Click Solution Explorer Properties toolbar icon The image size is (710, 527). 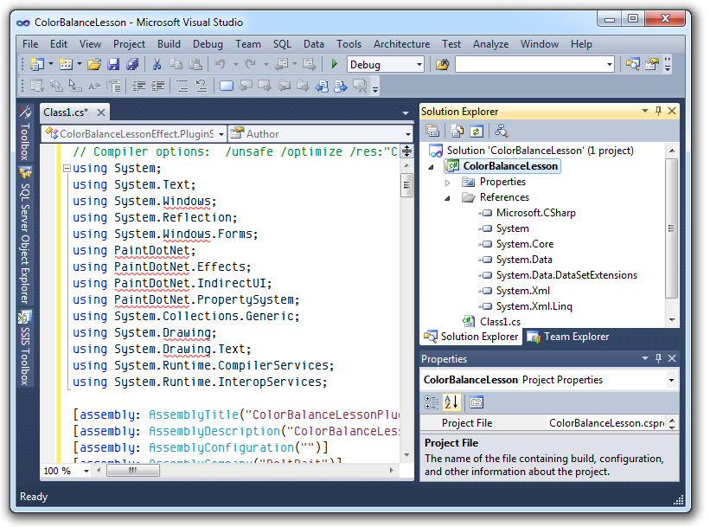pos(432,132)
